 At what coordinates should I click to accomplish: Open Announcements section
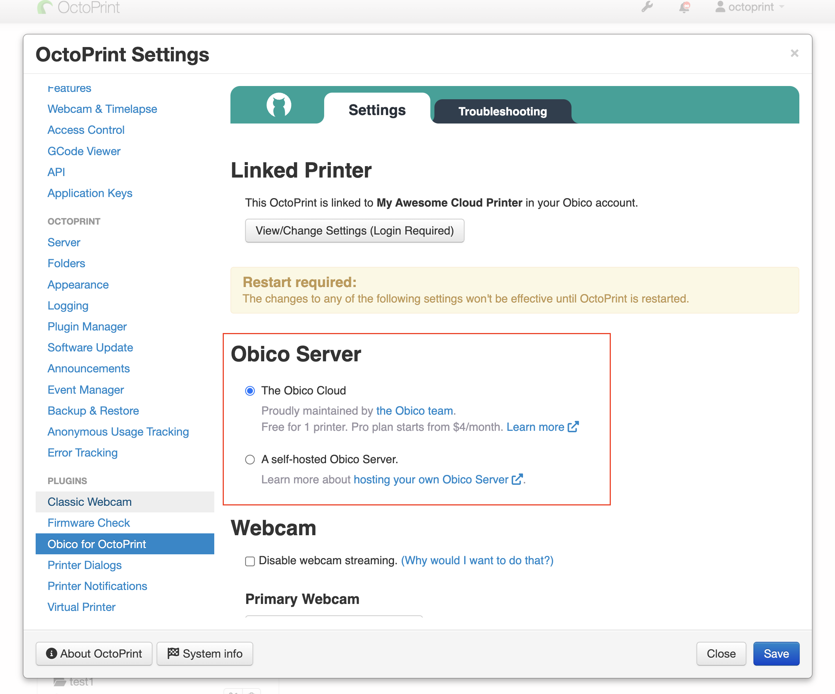[89, 369]
